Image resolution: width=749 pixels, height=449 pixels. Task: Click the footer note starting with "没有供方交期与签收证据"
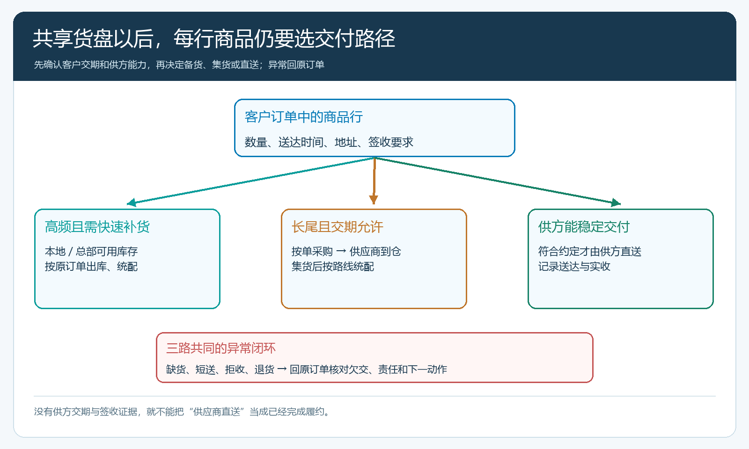point(182,412)
